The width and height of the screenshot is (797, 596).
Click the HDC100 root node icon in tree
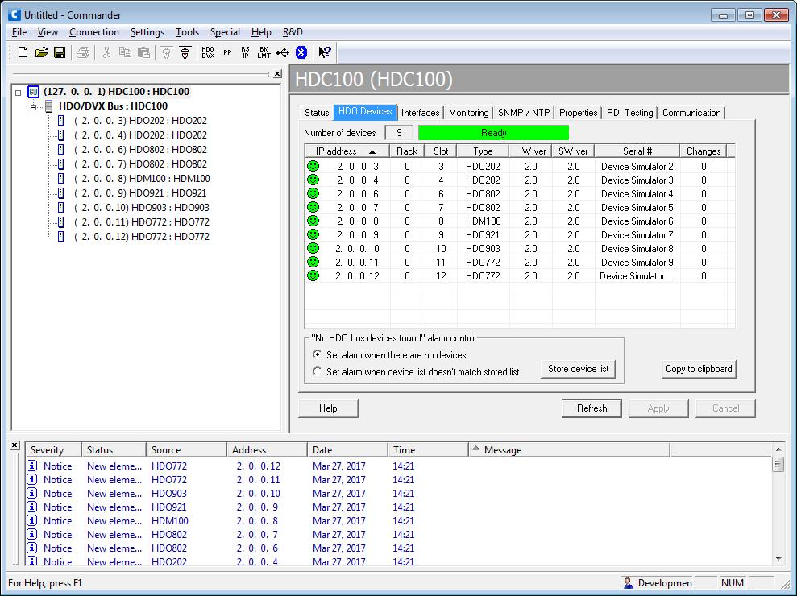coord(34,92)
